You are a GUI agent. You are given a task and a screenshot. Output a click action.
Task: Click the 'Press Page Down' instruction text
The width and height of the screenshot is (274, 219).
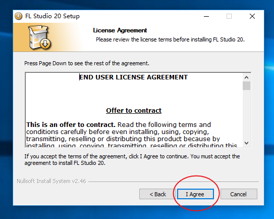(87, 63)
